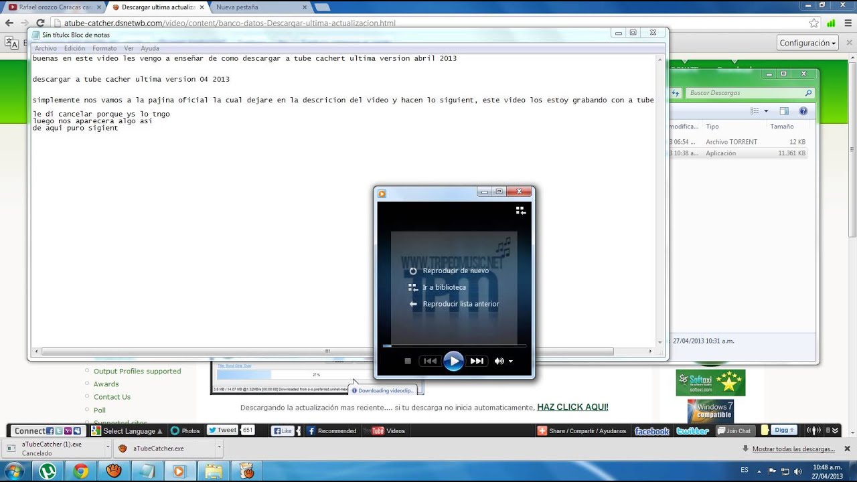This screenshot has width=857, height=482.
Task: Mute the media player speaker icon
Action: (x=499, y=361)
